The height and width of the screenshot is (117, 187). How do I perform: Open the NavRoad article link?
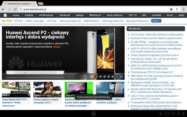[78, 102]
